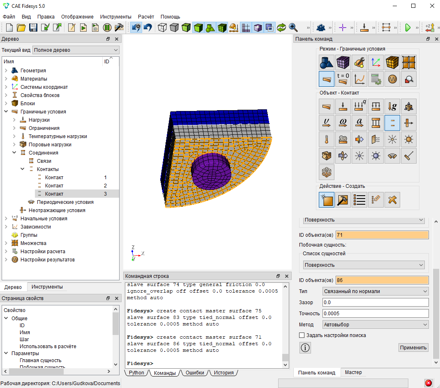Screen dimensions: 440x388
Task: Select the Contact object icon
Action: click(x=392, y=123)
